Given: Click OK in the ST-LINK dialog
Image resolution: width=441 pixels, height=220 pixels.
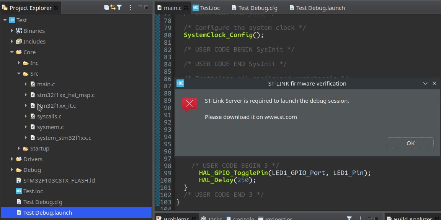Looking at the screenshot, I should coord(411,143).
